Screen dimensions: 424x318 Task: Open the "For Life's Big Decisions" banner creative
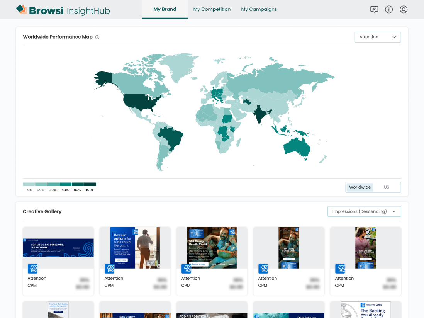coord(58,248)
